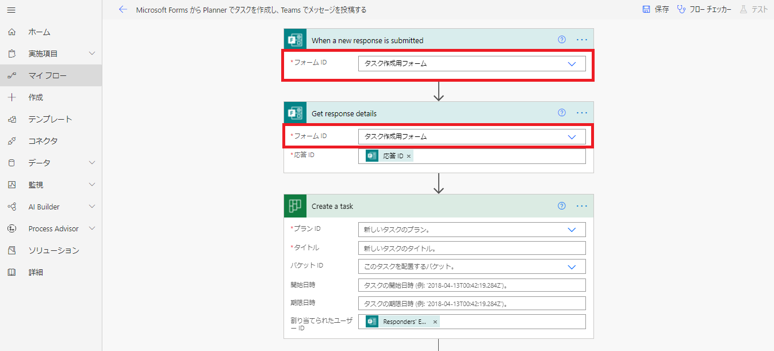
Task: Select テンプレート in the sidebar
Action: 50,120
